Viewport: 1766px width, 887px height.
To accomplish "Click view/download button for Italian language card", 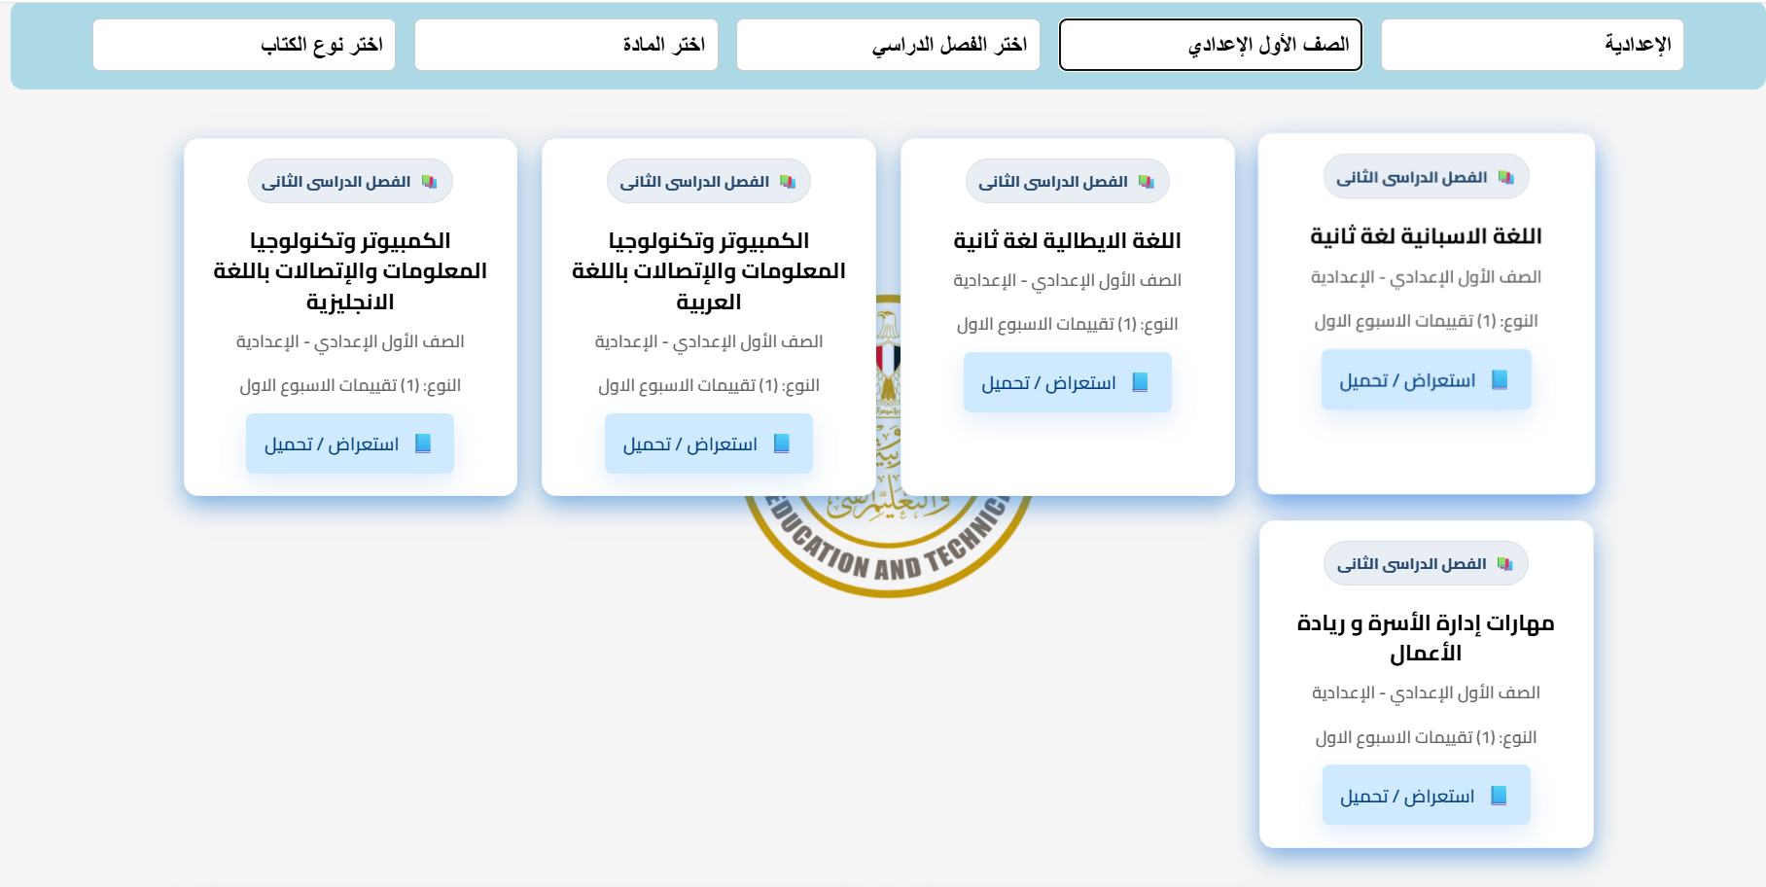I will 1067,383.
